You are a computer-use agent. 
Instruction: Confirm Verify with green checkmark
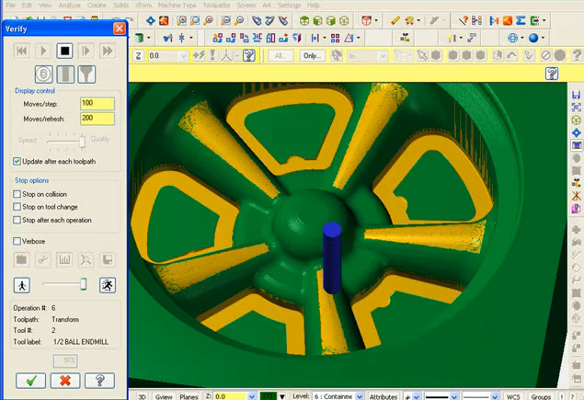point(31,381)
